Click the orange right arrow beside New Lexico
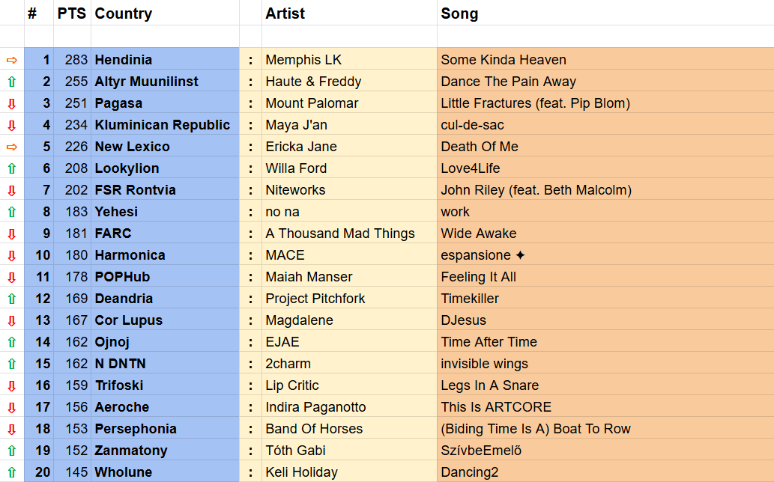Viewport: 774px width, 482px height. tap(11, 147)
